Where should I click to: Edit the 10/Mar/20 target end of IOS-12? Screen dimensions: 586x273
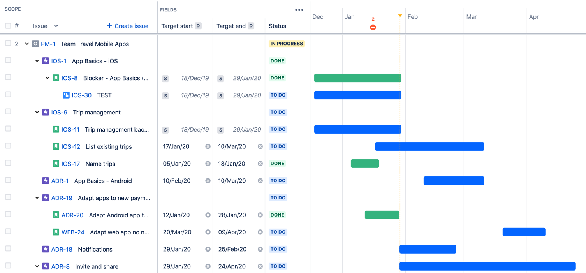[x=232, y=147]
